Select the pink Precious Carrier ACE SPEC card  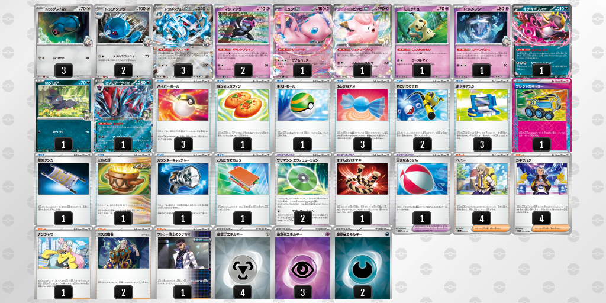[x=541, y=114]
